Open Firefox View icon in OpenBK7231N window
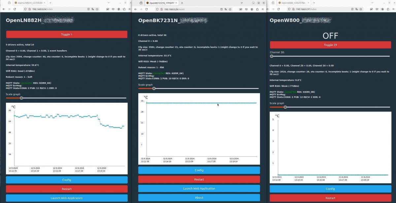Image resolution: width=396 pixels, height=203 pixels. 141,3
